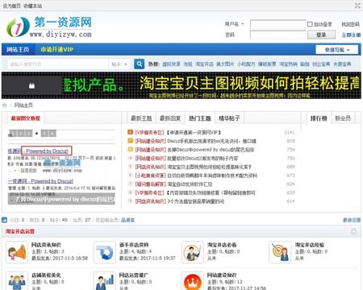Open the 网店资讯知识 forum title

pos(46,245)
